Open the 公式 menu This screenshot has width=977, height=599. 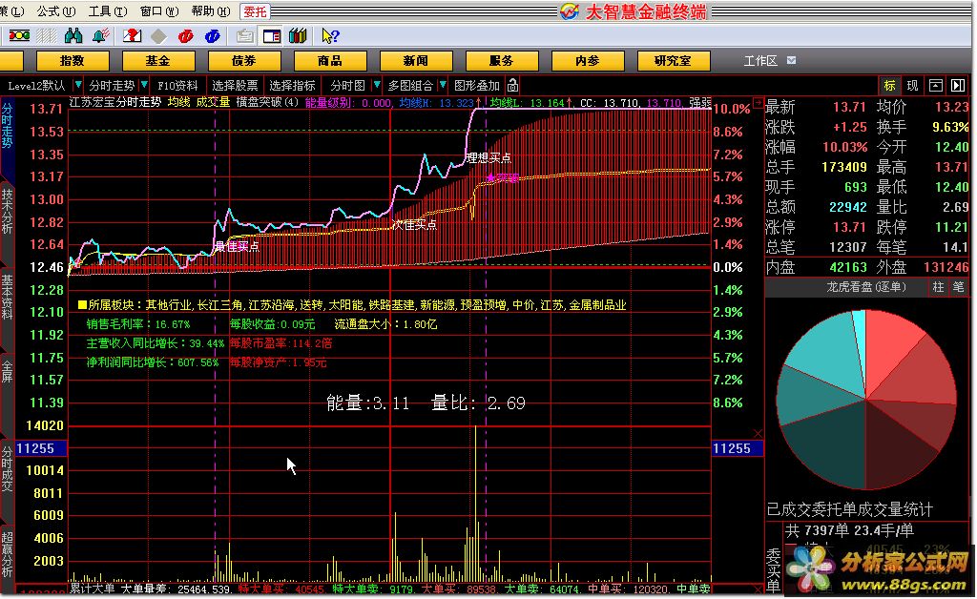click(x=55, y=11)
